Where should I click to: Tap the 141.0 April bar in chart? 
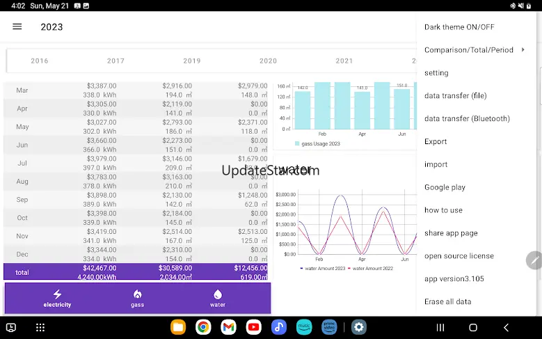[362, 111]
